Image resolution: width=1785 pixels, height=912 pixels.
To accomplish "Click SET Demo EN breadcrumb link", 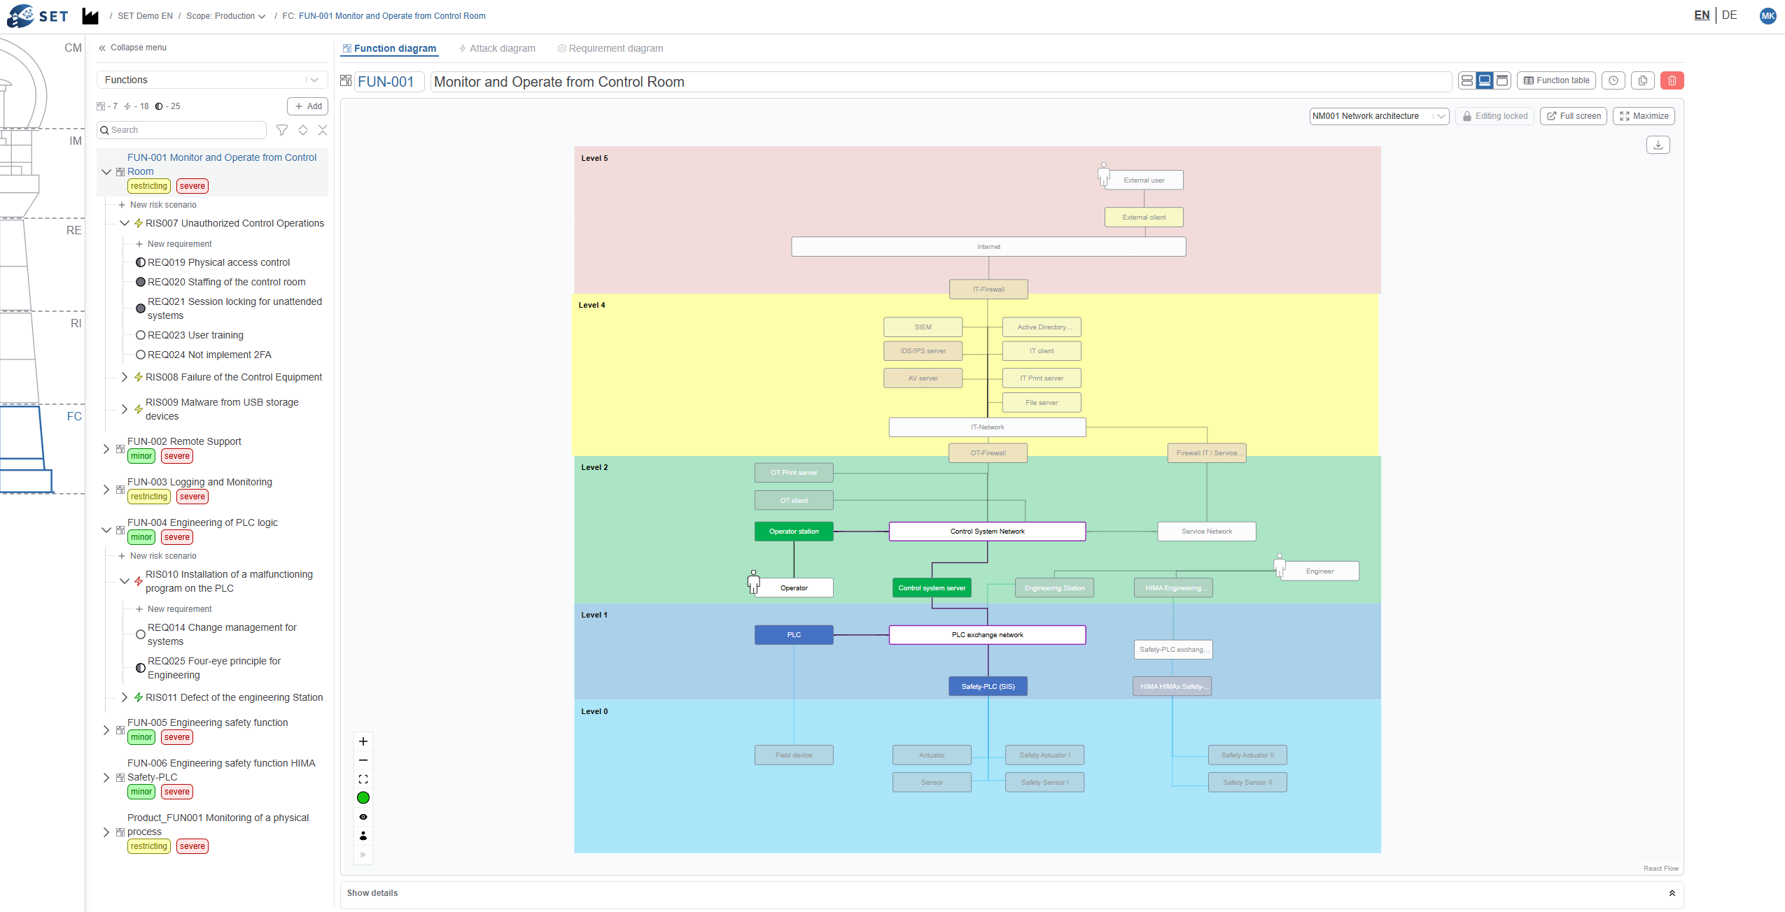I will 145,16.
